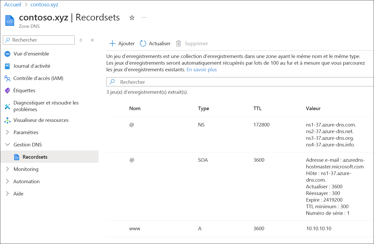Click the Actualiser refresh icon
The height and width of the screenshot is (244, 374).
pos(143,43)
